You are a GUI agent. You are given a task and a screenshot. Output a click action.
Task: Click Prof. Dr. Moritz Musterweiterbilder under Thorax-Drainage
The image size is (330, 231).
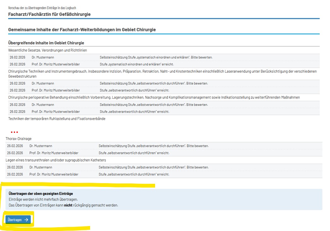click(54, 153)
